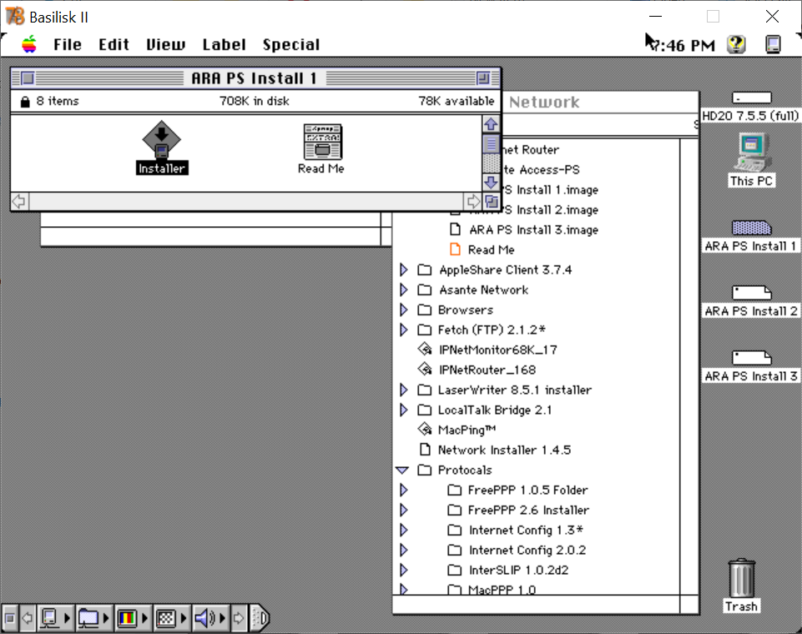Viewport: 802px width, 634px height.
Task: Select IPNetMonitor68K_17 application icon
Action: pyautogui.click(x=425, y=350)
